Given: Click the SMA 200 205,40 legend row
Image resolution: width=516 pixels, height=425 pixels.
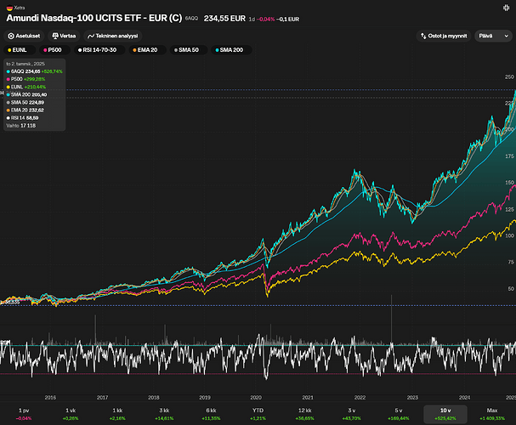Looking at the screenshot, I should (26, 94).
